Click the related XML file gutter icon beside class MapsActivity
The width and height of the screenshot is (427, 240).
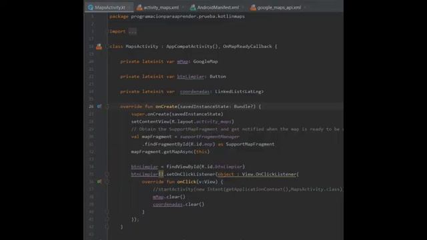(x=99, y=47)
